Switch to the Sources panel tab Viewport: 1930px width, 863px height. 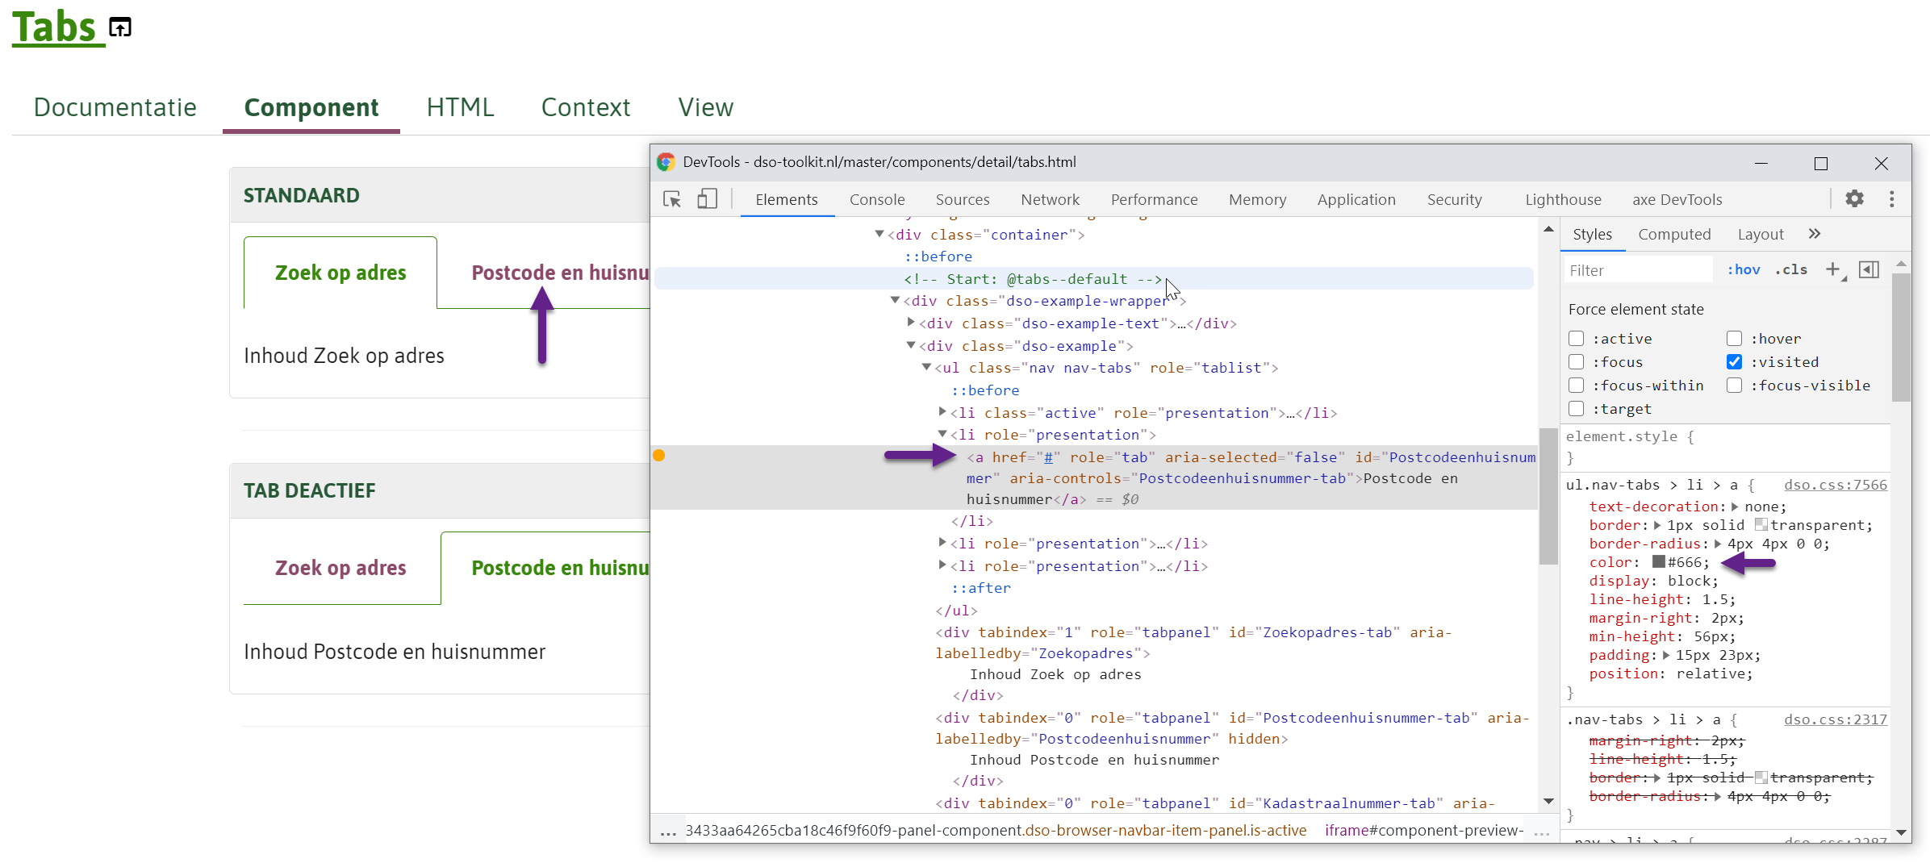pyautogui.click(x=963, y=199)
